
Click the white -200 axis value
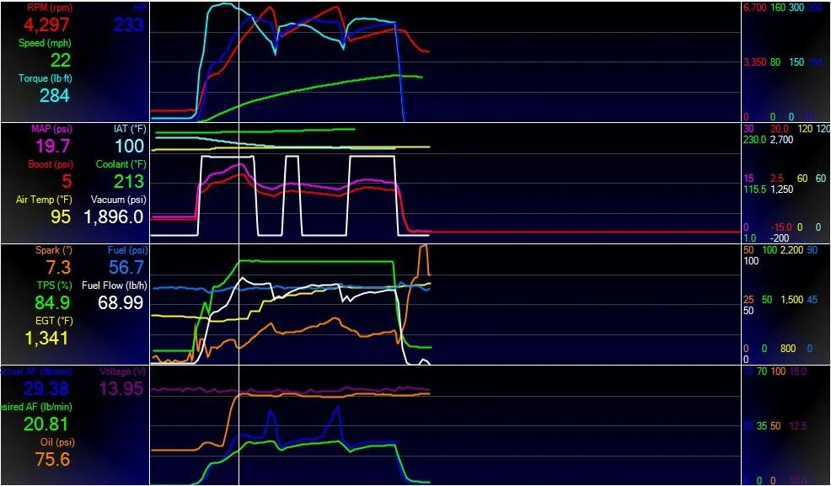780,238
